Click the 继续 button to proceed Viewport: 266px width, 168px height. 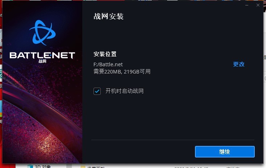click(225, 152)
